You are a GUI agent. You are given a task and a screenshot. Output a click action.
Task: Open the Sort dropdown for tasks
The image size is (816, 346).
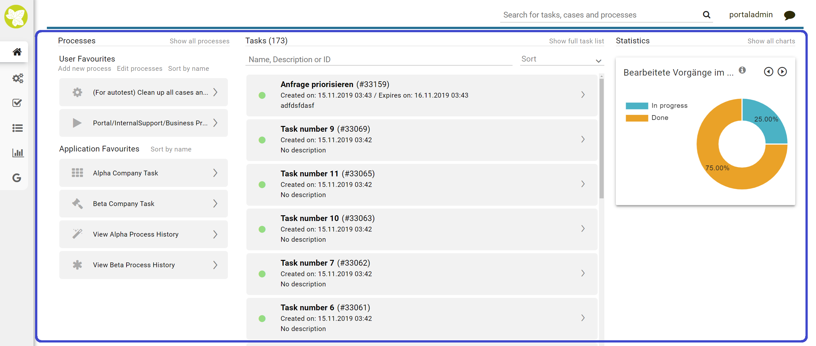562,59
